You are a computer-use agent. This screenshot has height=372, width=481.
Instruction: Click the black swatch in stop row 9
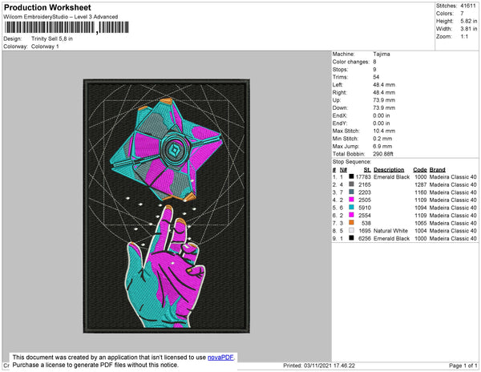(351, 238)
